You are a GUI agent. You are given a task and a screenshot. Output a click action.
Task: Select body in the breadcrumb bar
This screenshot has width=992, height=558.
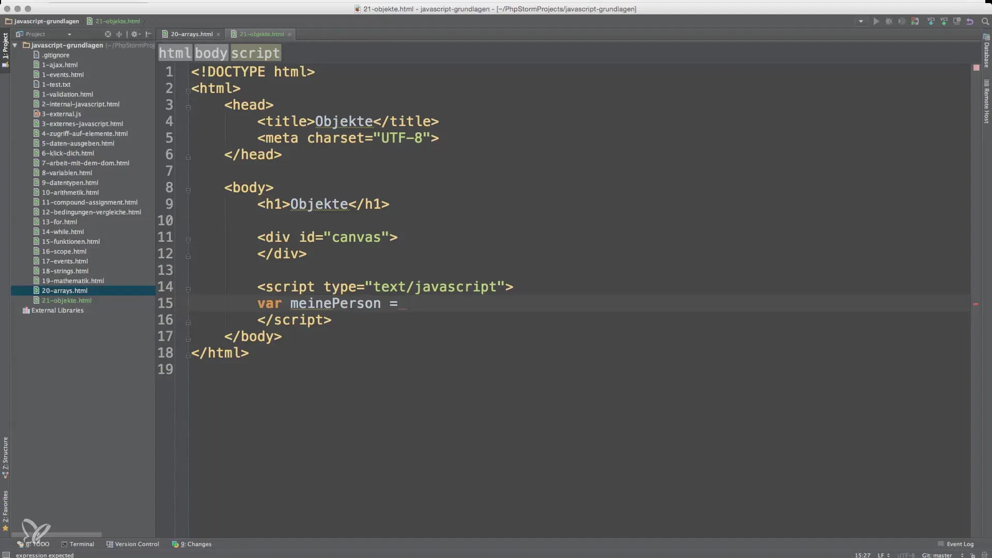point(211,53)
